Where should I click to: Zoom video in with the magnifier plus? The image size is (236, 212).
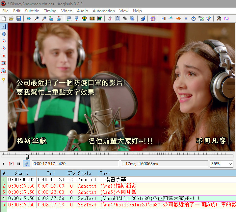[x=37, y=18]
